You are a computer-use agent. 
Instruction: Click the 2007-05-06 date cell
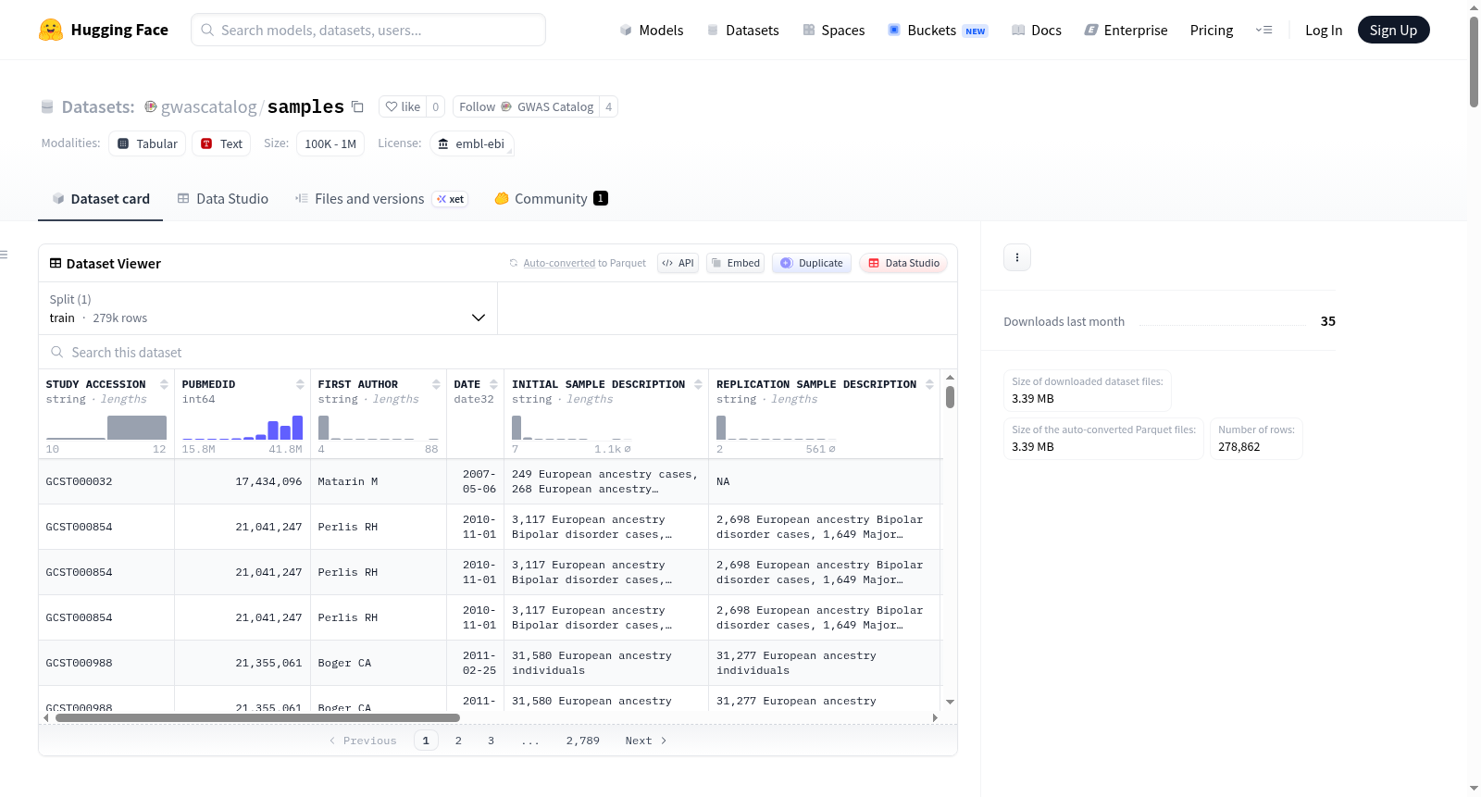pyautogui.click(x=476, y=481)
